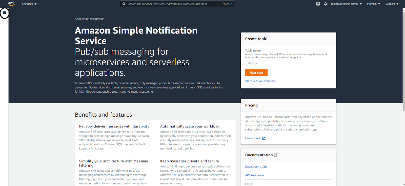The width and height of the screenshot is (405, 186).
Task: Click the external link icon beside Learn more
Action: [264, 138]
